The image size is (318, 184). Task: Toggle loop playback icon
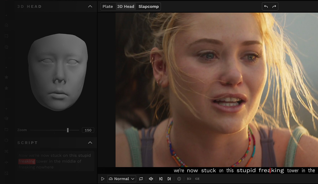pyautogui.click(x=141, y=179)
